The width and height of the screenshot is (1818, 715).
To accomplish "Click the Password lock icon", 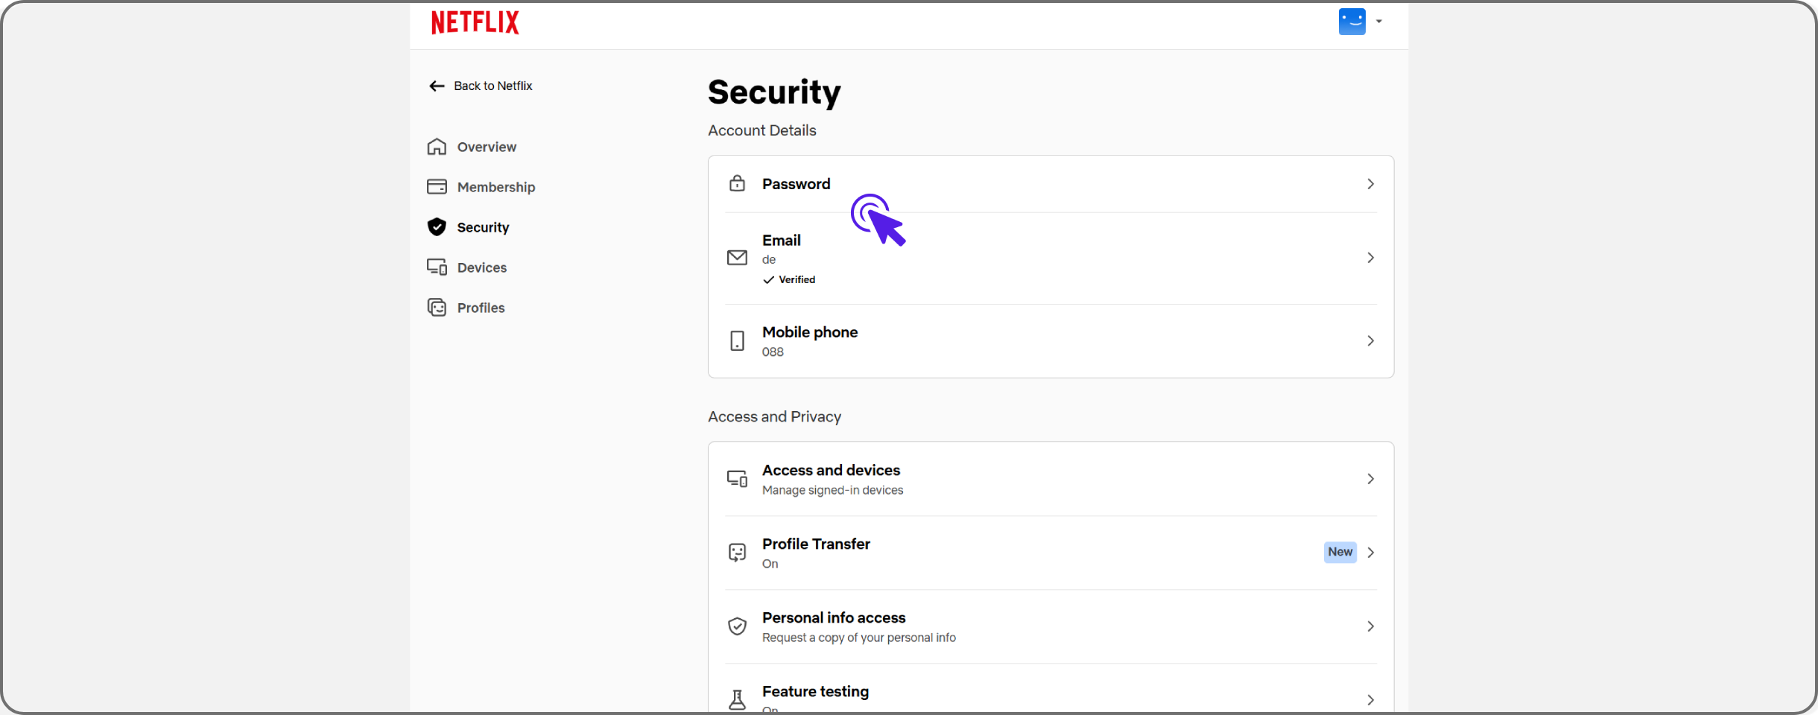I will [737, 183].
